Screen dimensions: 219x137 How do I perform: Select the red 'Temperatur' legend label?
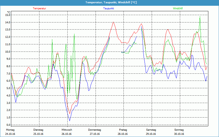[39, 8]
